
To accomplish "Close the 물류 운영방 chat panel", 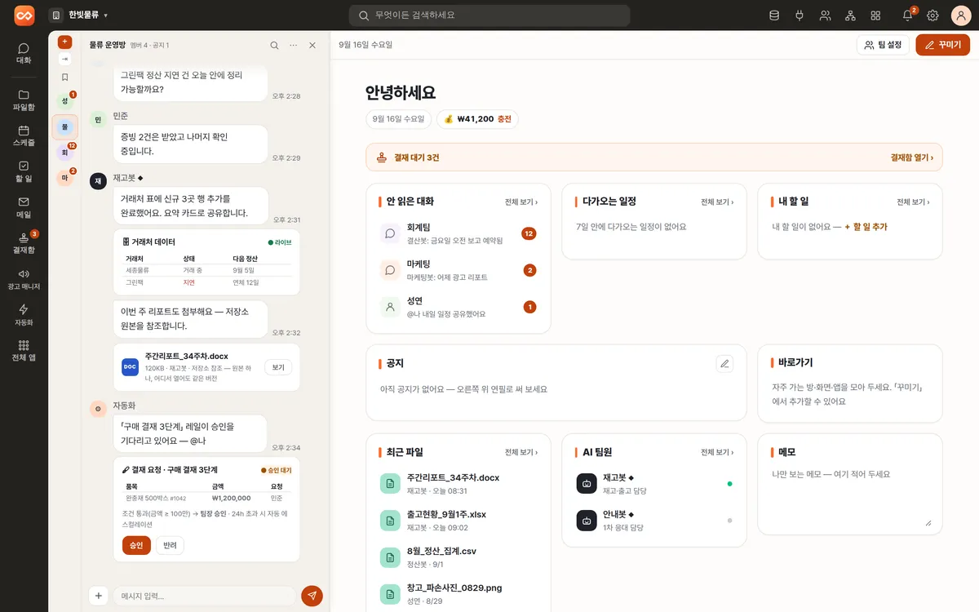I will (312, 45).
